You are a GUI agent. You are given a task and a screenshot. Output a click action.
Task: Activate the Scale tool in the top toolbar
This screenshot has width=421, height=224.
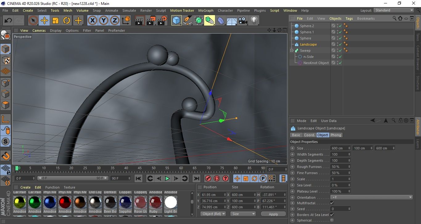click(x=56, y=21)
